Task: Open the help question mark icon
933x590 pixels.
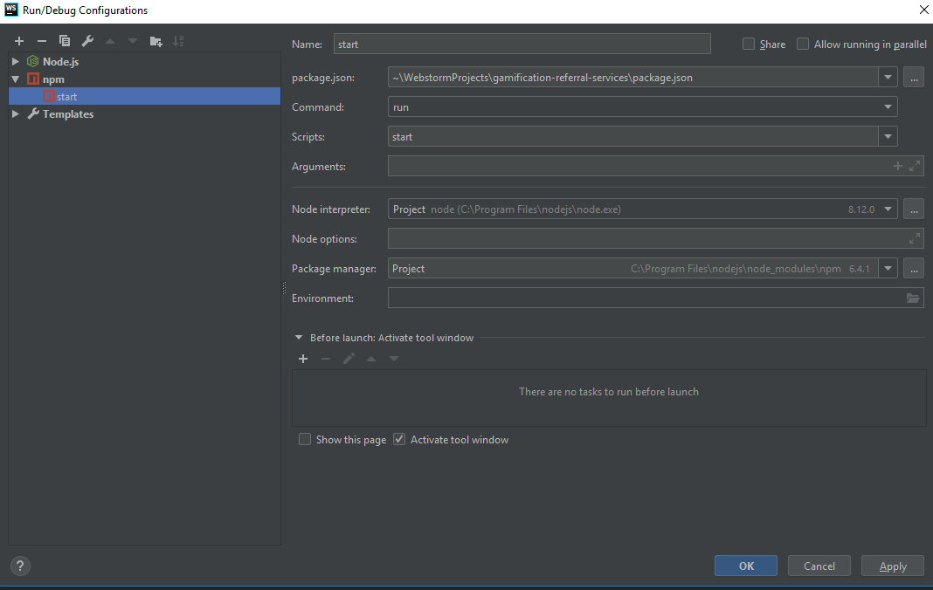Action: [19, 566]
